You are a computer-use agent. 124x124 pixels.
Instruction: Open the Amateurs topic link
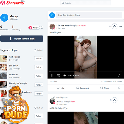pos(81,26)
